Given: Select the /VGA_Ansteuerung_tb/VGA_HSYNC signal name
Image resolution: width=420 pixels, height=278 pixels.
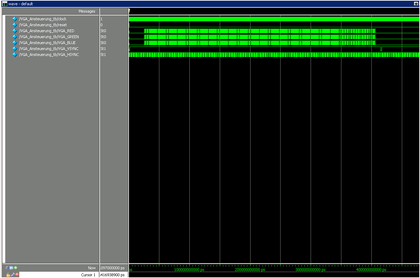Looking at the screenshot, I should [x=49, y=55].
